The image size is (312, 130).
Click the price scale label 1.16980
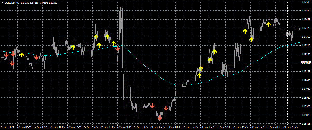pos(306,97)
